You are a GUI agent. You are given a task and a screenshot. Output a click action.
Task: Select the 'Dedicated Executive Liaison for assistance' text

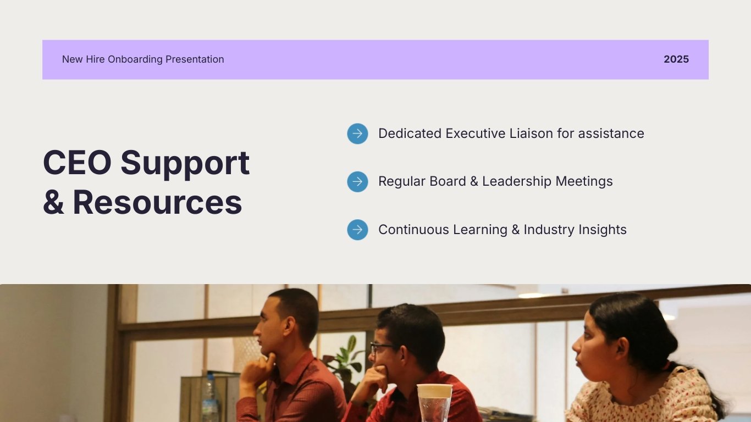click(511, 134)
